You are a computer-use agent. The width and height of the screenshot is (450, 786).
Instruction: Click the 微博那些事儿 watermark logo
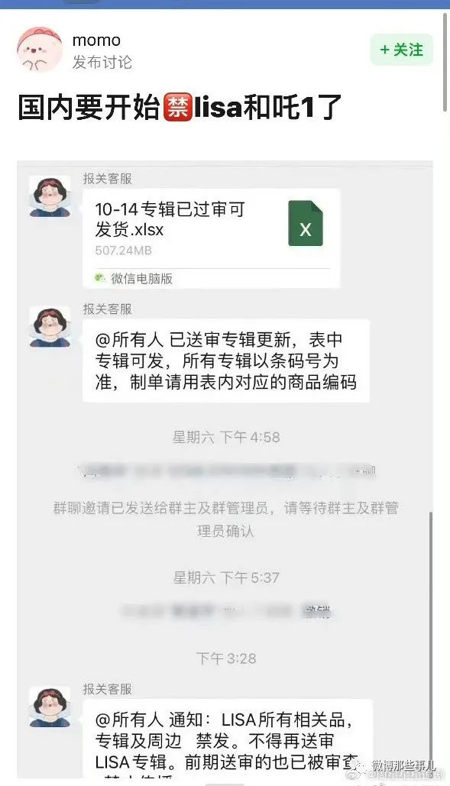(x=358, y=765)
